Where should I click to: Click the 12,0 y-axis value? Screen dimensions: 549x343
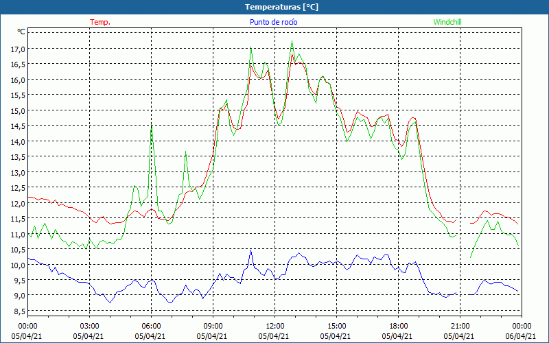pos(18,203)
